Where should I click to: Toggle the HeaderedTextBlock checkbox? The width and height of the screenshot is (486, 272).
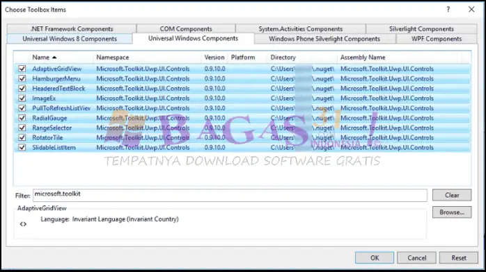point(22,88)
